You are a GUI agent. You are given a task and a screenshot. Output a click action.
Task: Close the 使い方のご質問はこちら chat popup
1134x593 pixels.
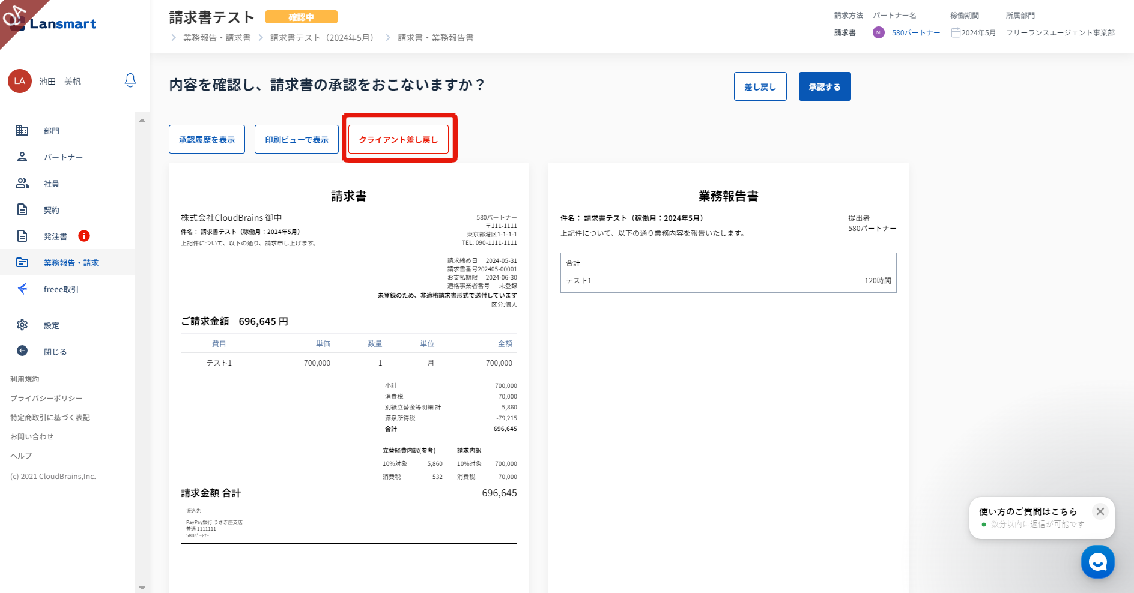(1100, 511)
